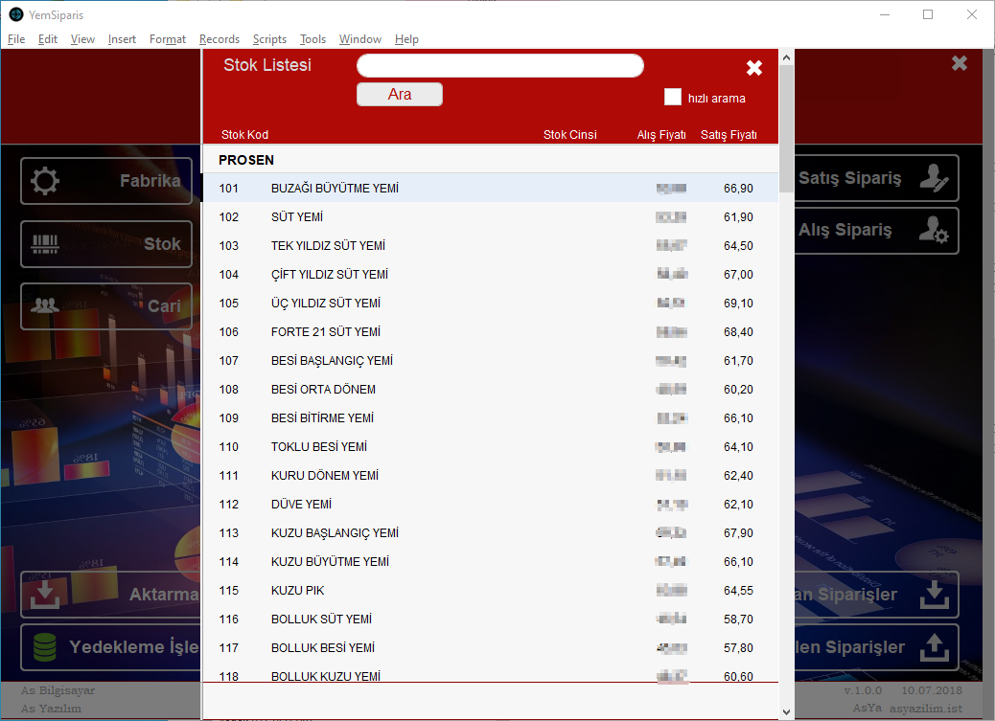
Task: Select row 101 BUZAĞI BÜYÜTME YEMİ
Action: click(490, 189)
